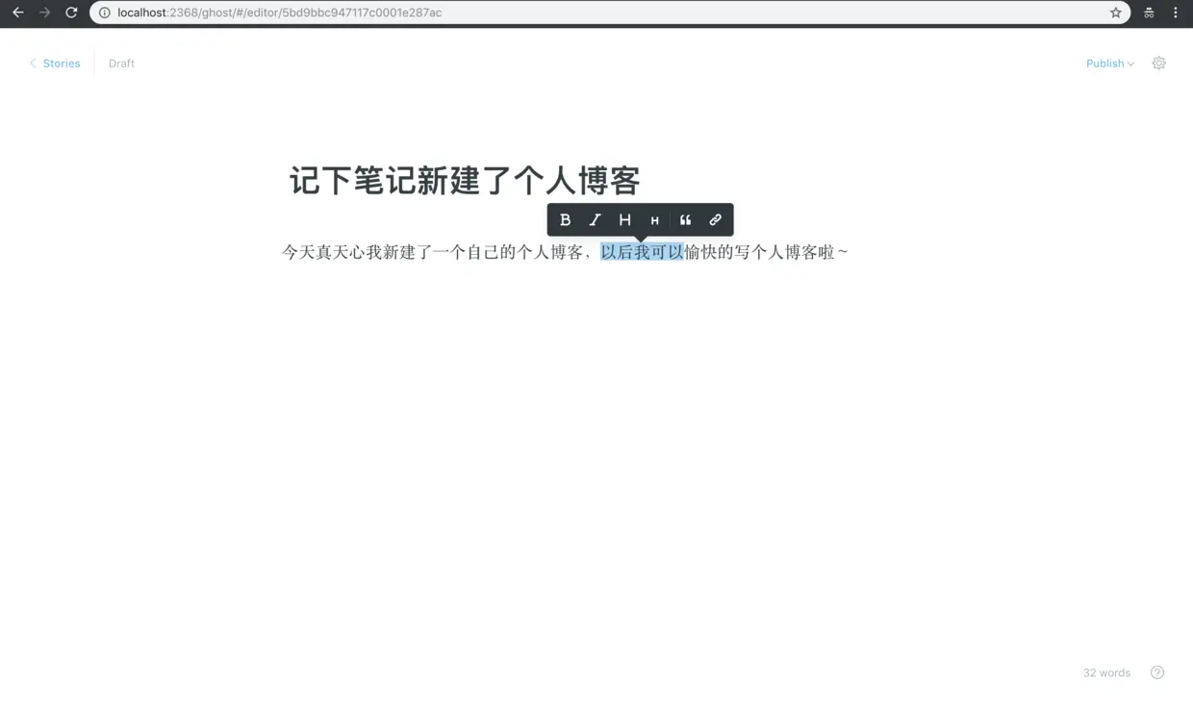The width and height of the screenshot is (1193, 708).
Task: Click the post title heading text
Action: click(x=464, y=181)
